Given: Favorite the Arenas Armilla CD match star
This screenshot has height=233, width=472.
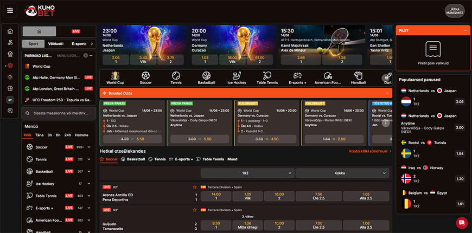Looking at the screenshot, I should [x=195, y=187].
